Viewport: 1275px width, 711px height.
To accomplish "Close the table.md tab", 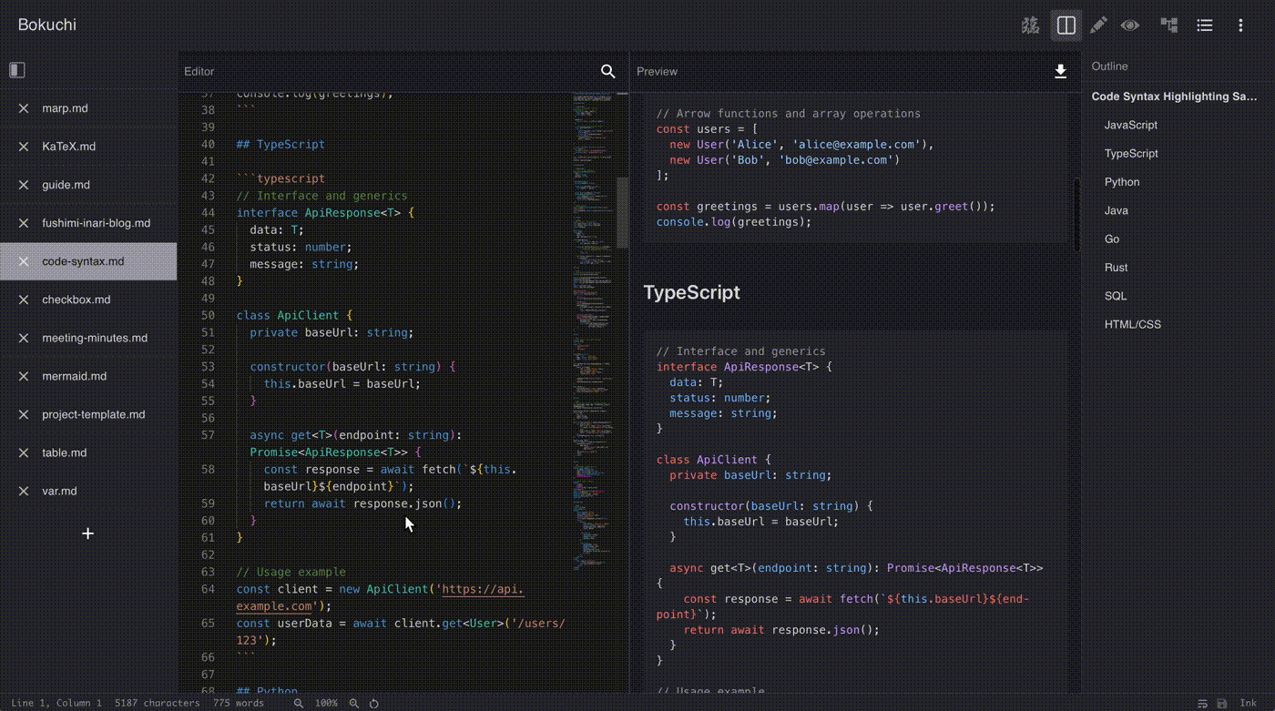I will click(24, 452).
